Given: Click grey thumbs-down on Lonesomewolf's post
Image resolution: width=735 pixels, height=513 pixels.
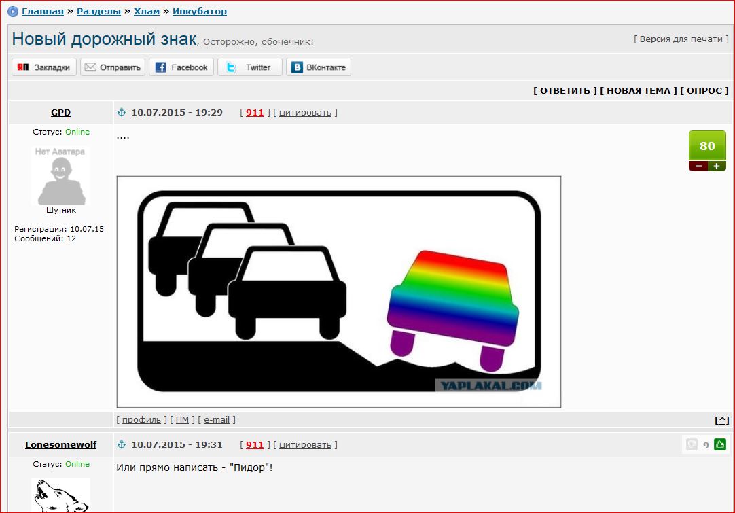Looking at the screenshot, I should point(692,444).
